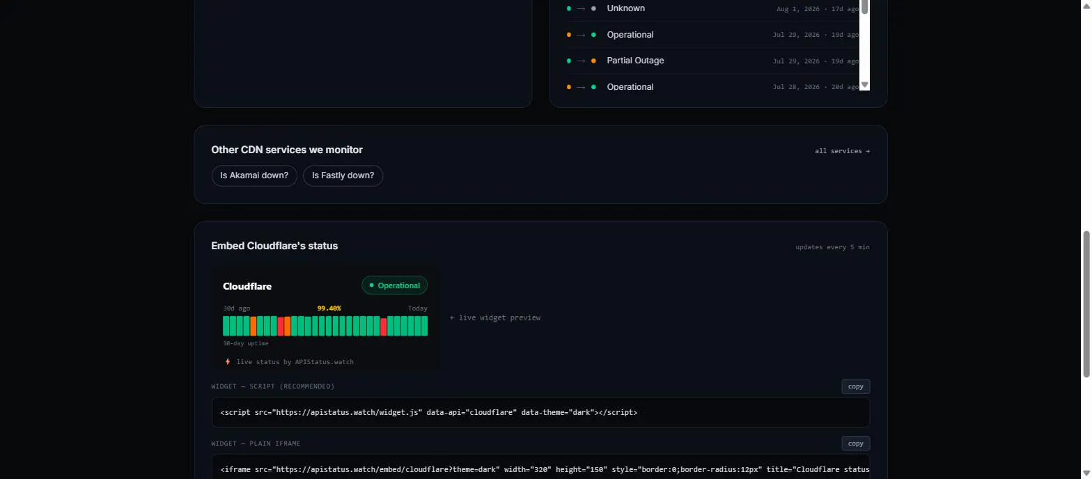Click the Operational badge in the Cloudflare widget
The width and height of the screenshot is (1092, 479).
point(394,285)
